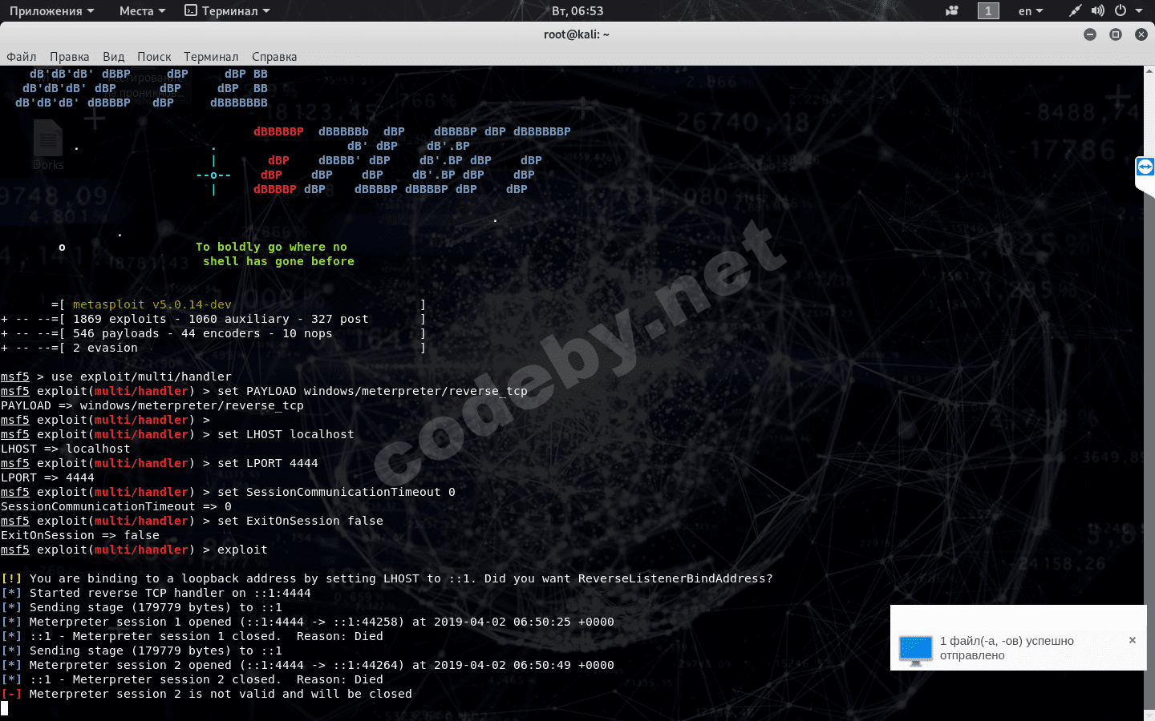
Task: Click the command set LHOST localhost
Action: 286,434
